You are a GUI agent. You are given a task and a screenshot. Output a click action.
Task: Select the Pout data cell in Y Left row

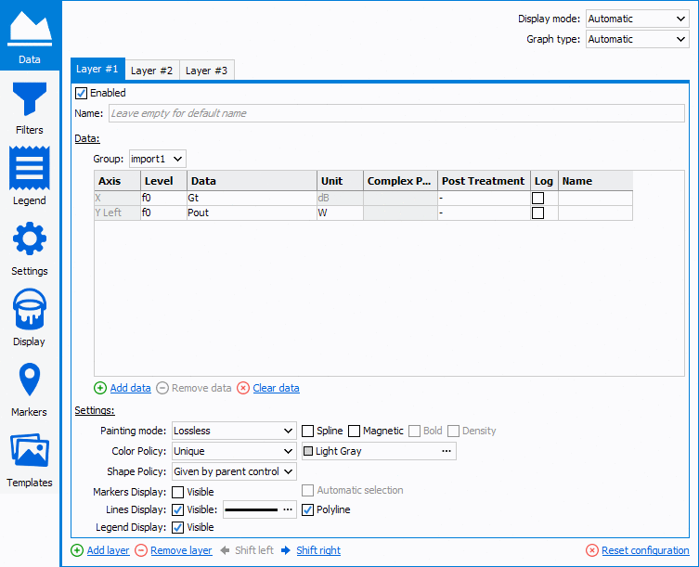(252, 213)
